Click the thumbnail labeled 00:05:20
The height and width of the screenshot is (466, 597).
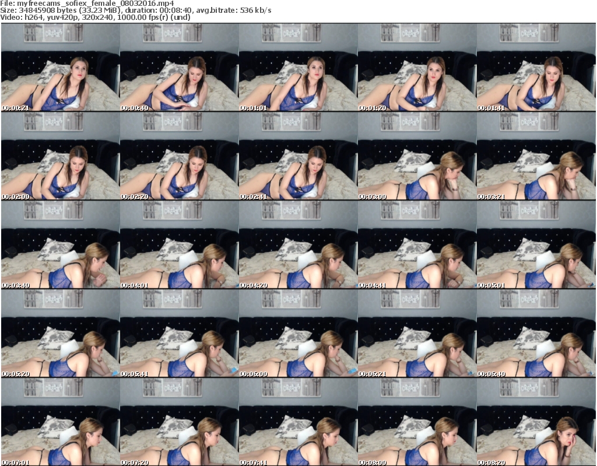point(60,334)
